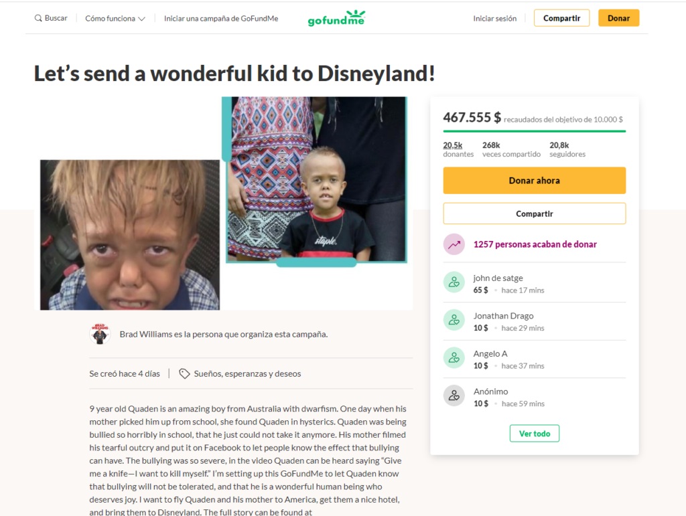Expand the Cómo funciona dropdown menu
Screen dimensions: 686x516
pyautogui.click(x=115, y=18)
